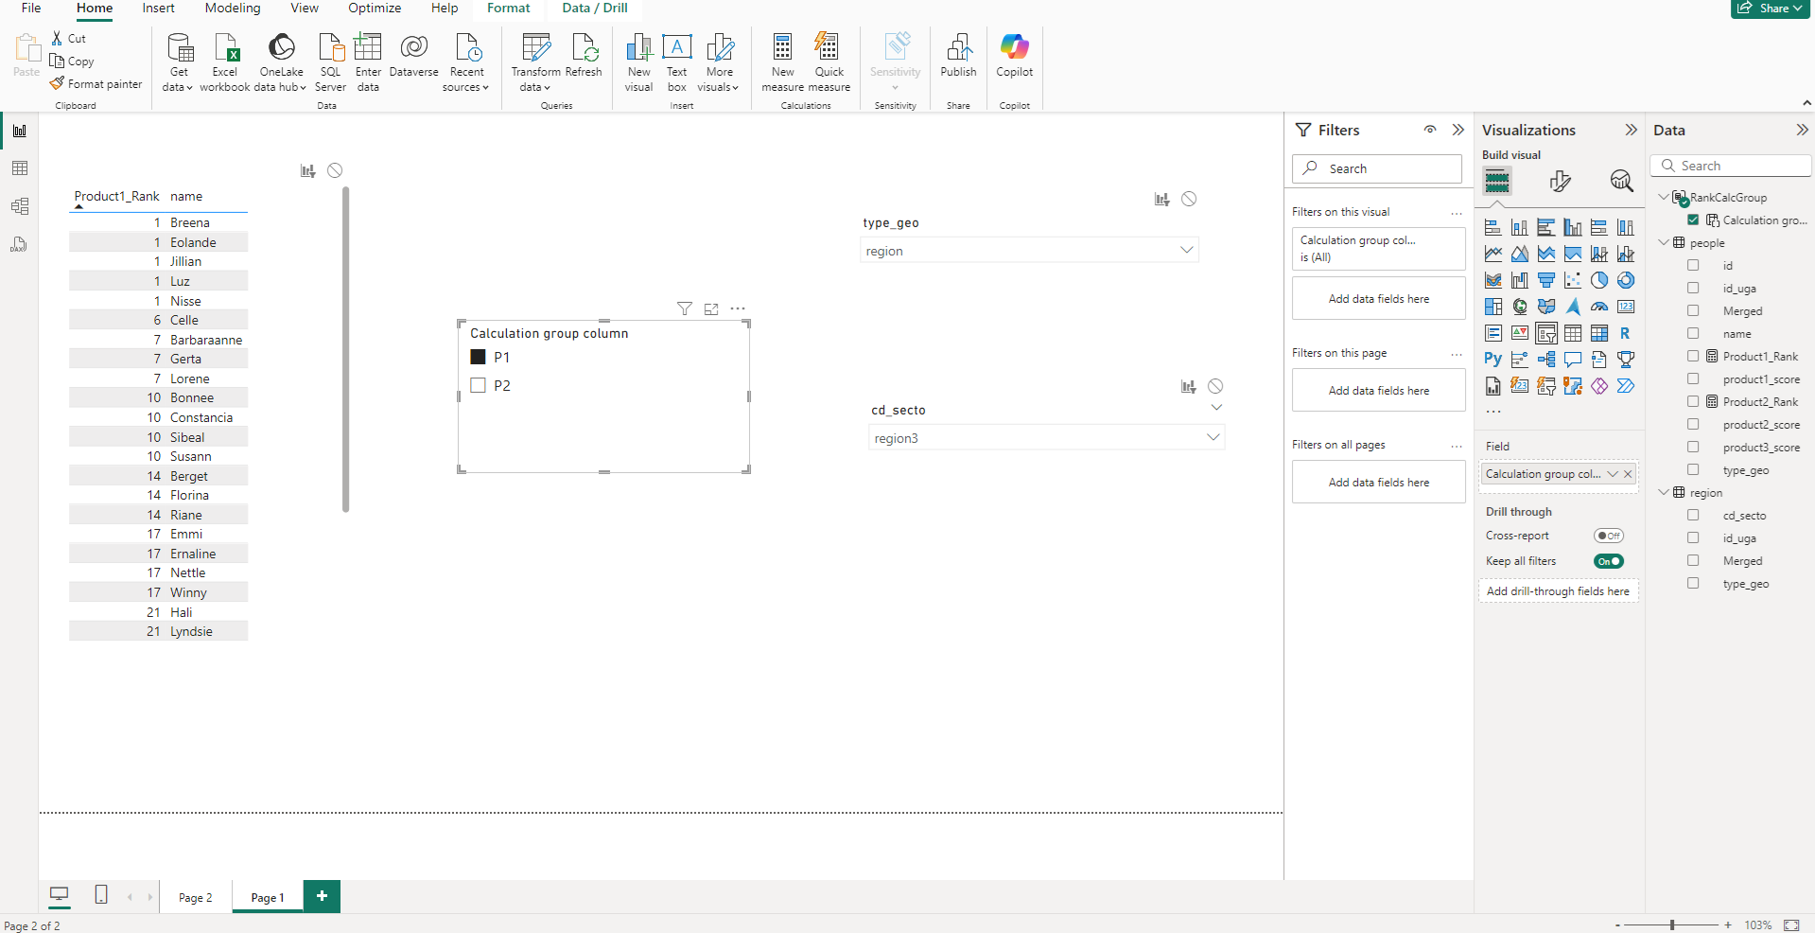1815x933 pixels.
Task: Open the Get data button
Action: point(178,62)
